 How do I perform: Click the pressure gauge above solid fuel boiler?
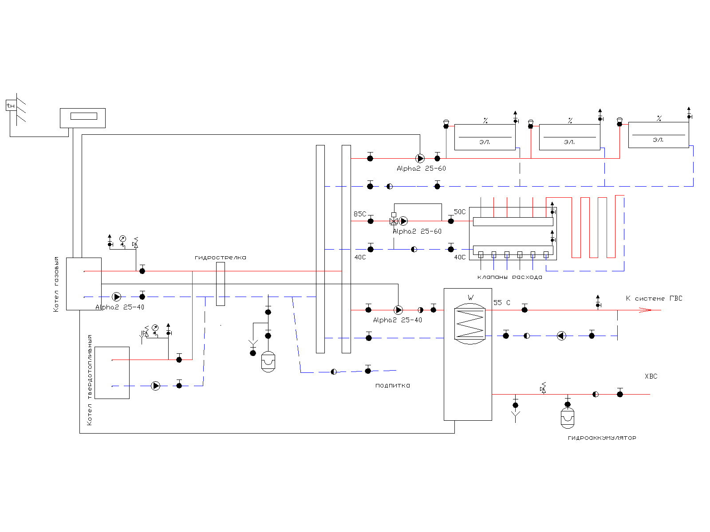pyautogui.click(x=155, y=328)
